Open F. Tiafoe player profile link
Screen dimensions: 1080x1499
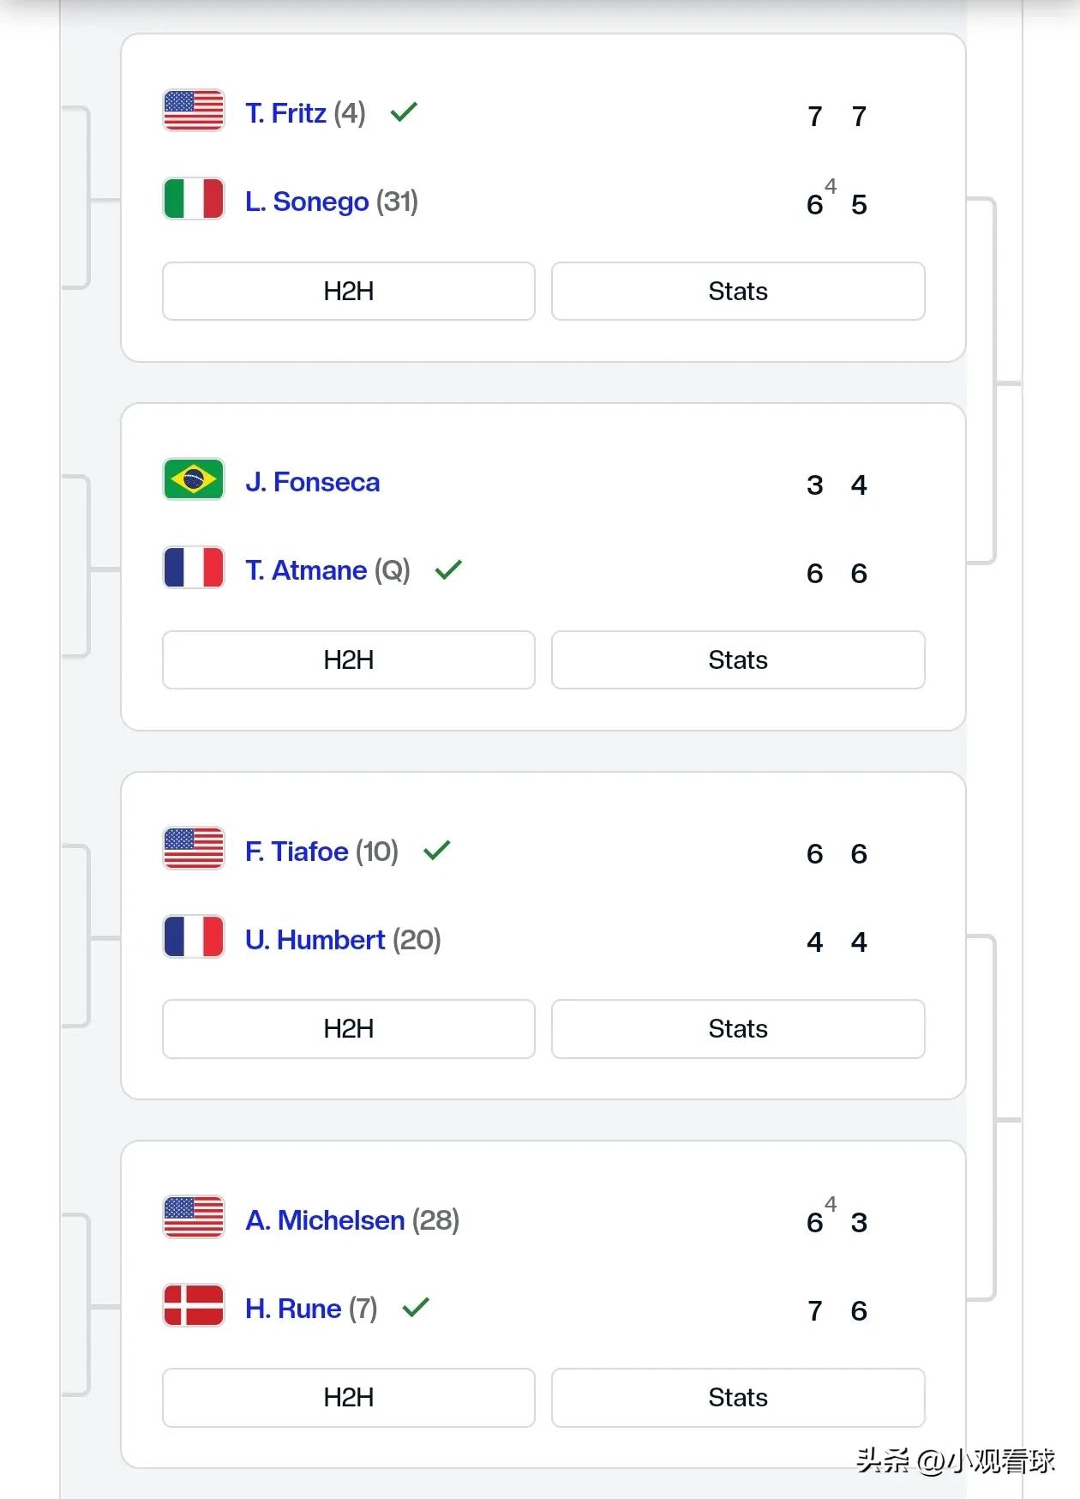[x=297, y=852]
